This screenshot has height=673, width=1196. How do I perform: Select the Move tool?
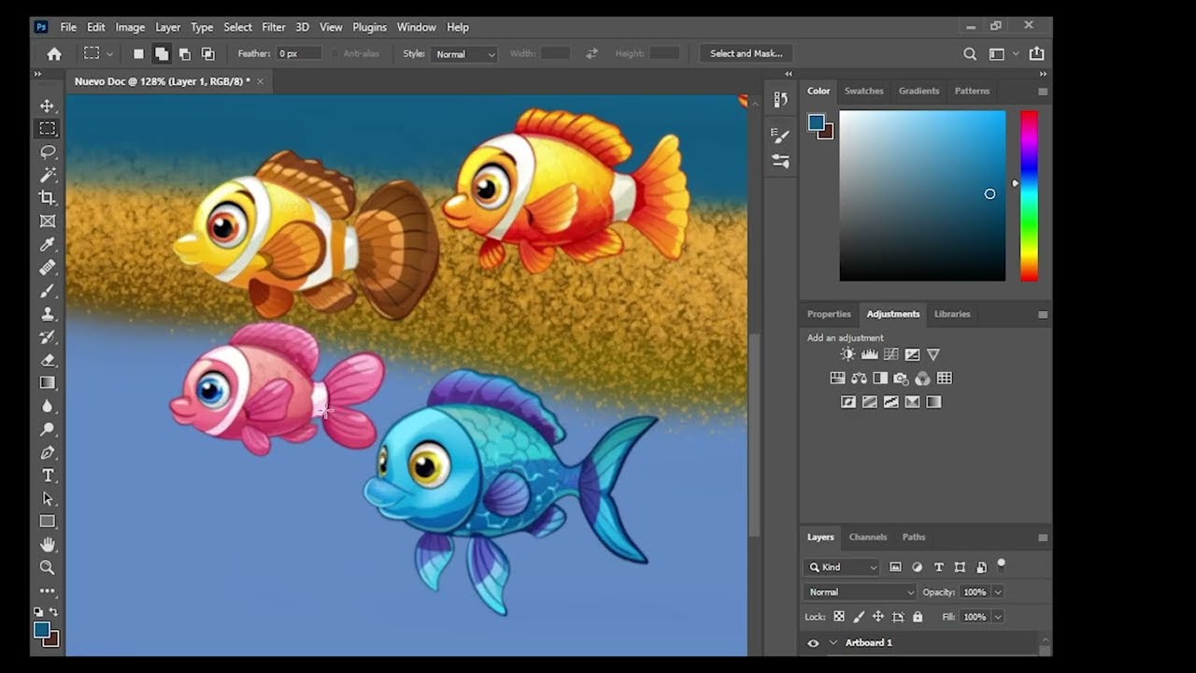pyautogui.click(x=48, y=106)
